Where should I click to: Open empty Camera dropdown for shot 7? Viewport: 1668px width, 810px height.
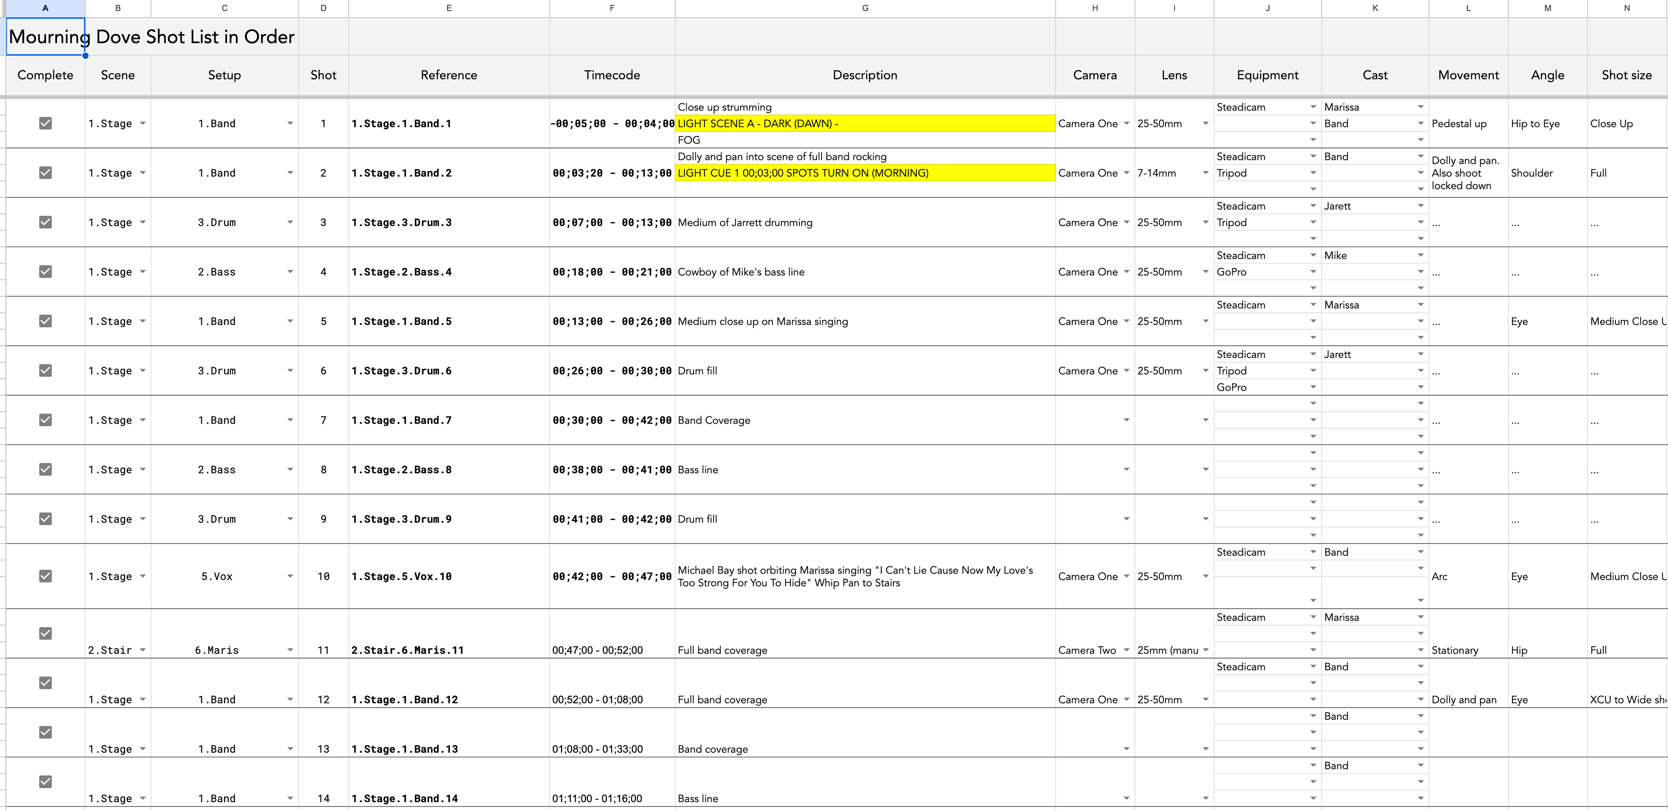coord(1127,420)
